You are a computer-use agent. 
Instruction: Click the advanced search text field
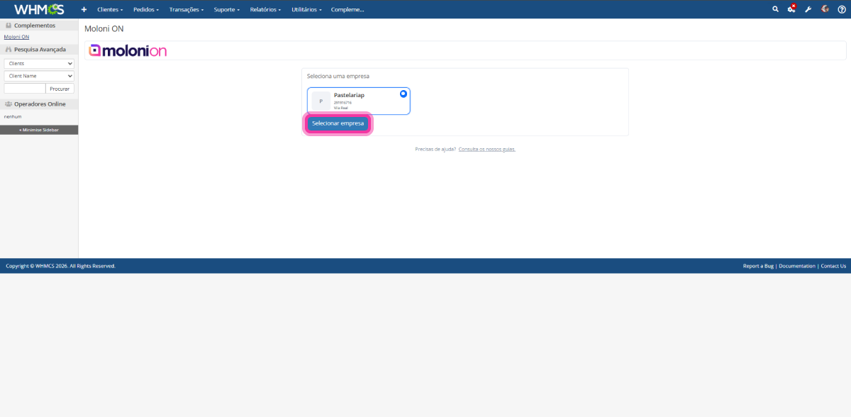[x=25, y=89]
